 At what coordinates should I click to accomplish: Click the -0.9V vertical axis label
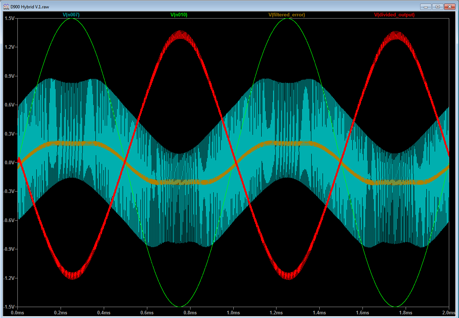coord(9,249)
